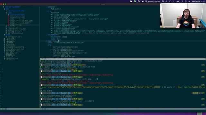This screenshot has height=115, width=206.
Task: Click the 'kk apply -f ./yaml/vcluster-lb.yaml' command
Action: (x=67, y=101)
